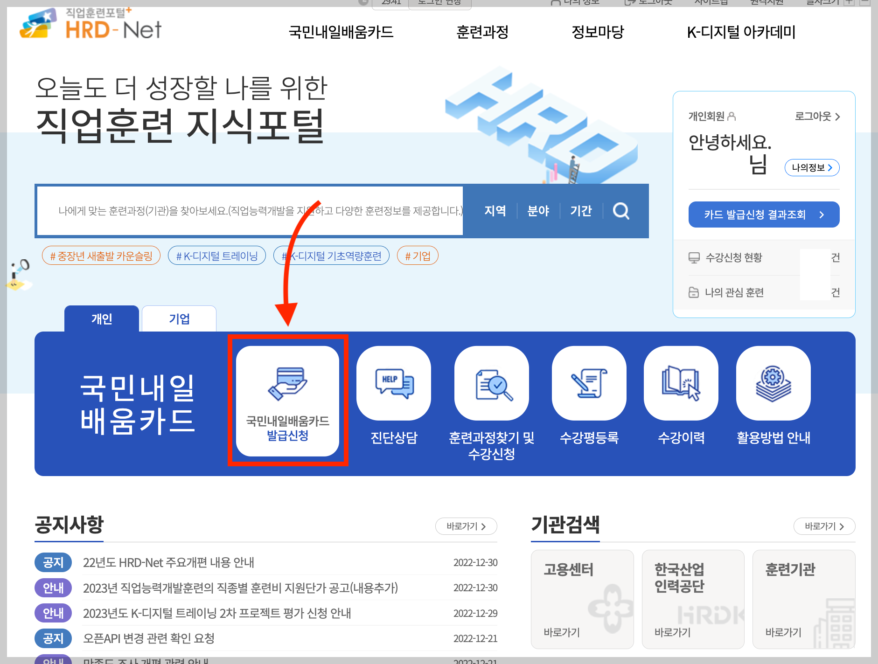Switch to the 기업 tab
Image resolution: width=878 pixels, height=664 pixels.
[179, 319]
